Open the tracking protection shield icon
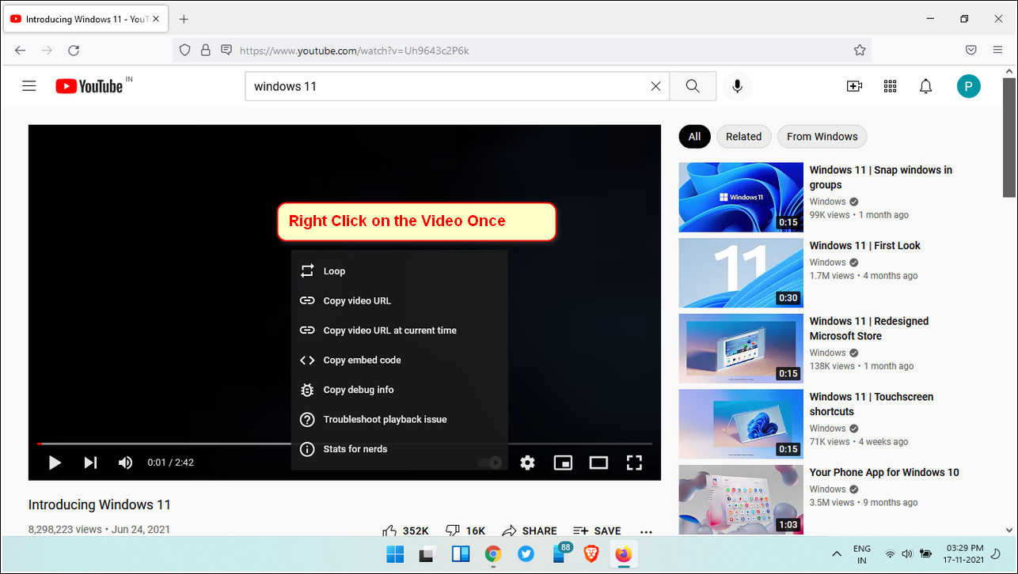This screenshot has width=1018, height=574. (184, 50)
